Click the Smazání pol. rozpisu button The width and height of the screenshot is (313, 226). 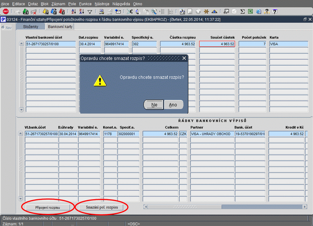point(102,207)
